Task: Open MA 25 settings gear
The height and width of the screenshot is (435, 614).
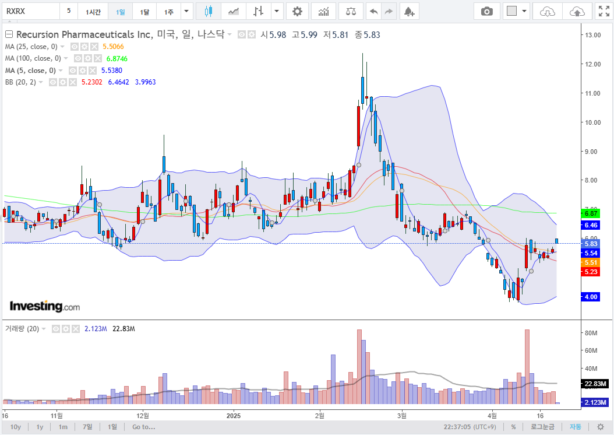Action: coord(84,47)
